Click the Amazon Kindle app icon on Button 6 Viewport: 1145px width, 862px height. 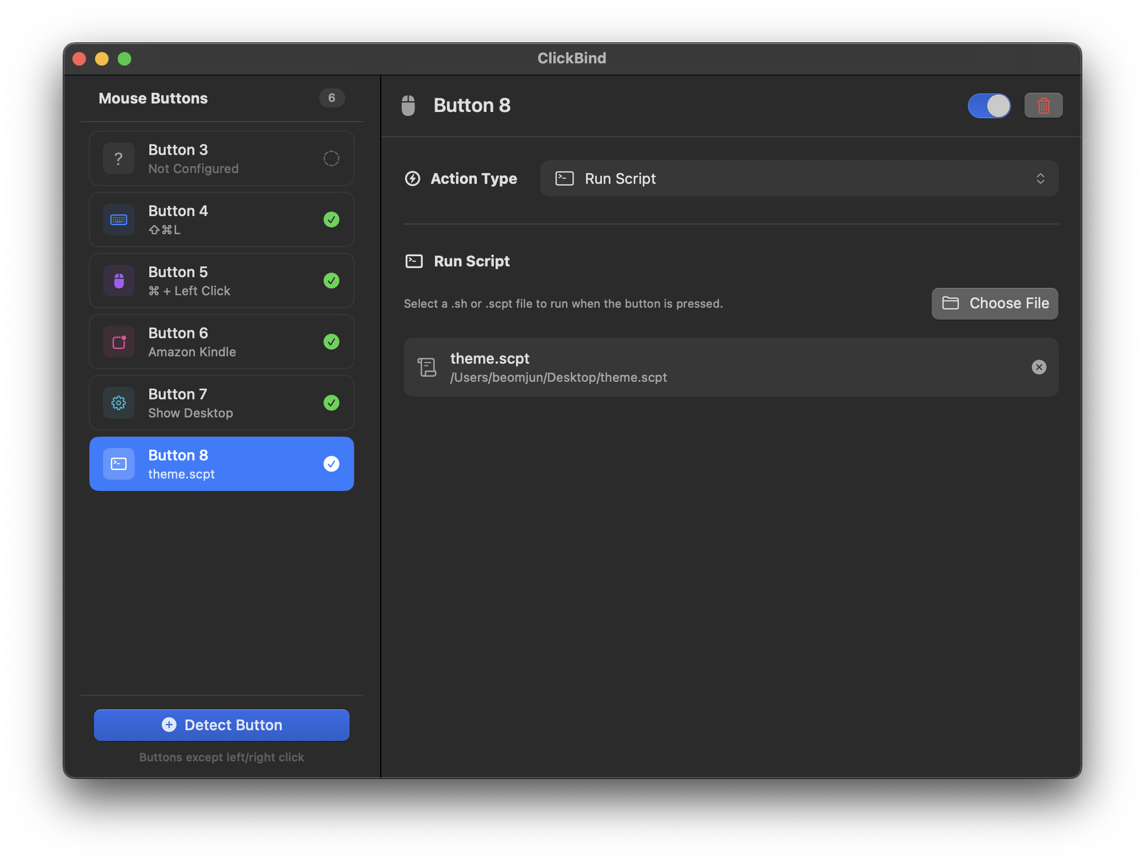tap(118, 342)
